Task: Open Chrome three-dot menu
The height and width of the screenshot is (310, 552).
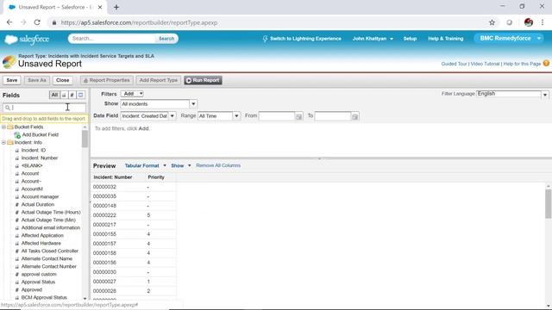Action: [x=543, y=22]
